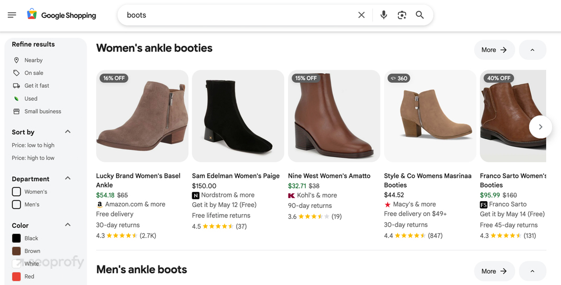The height and width of the screenshot is (285, 561).
Task: Click the 3.6 rating with 19 reviews
Action: click(x=314, y=217)
